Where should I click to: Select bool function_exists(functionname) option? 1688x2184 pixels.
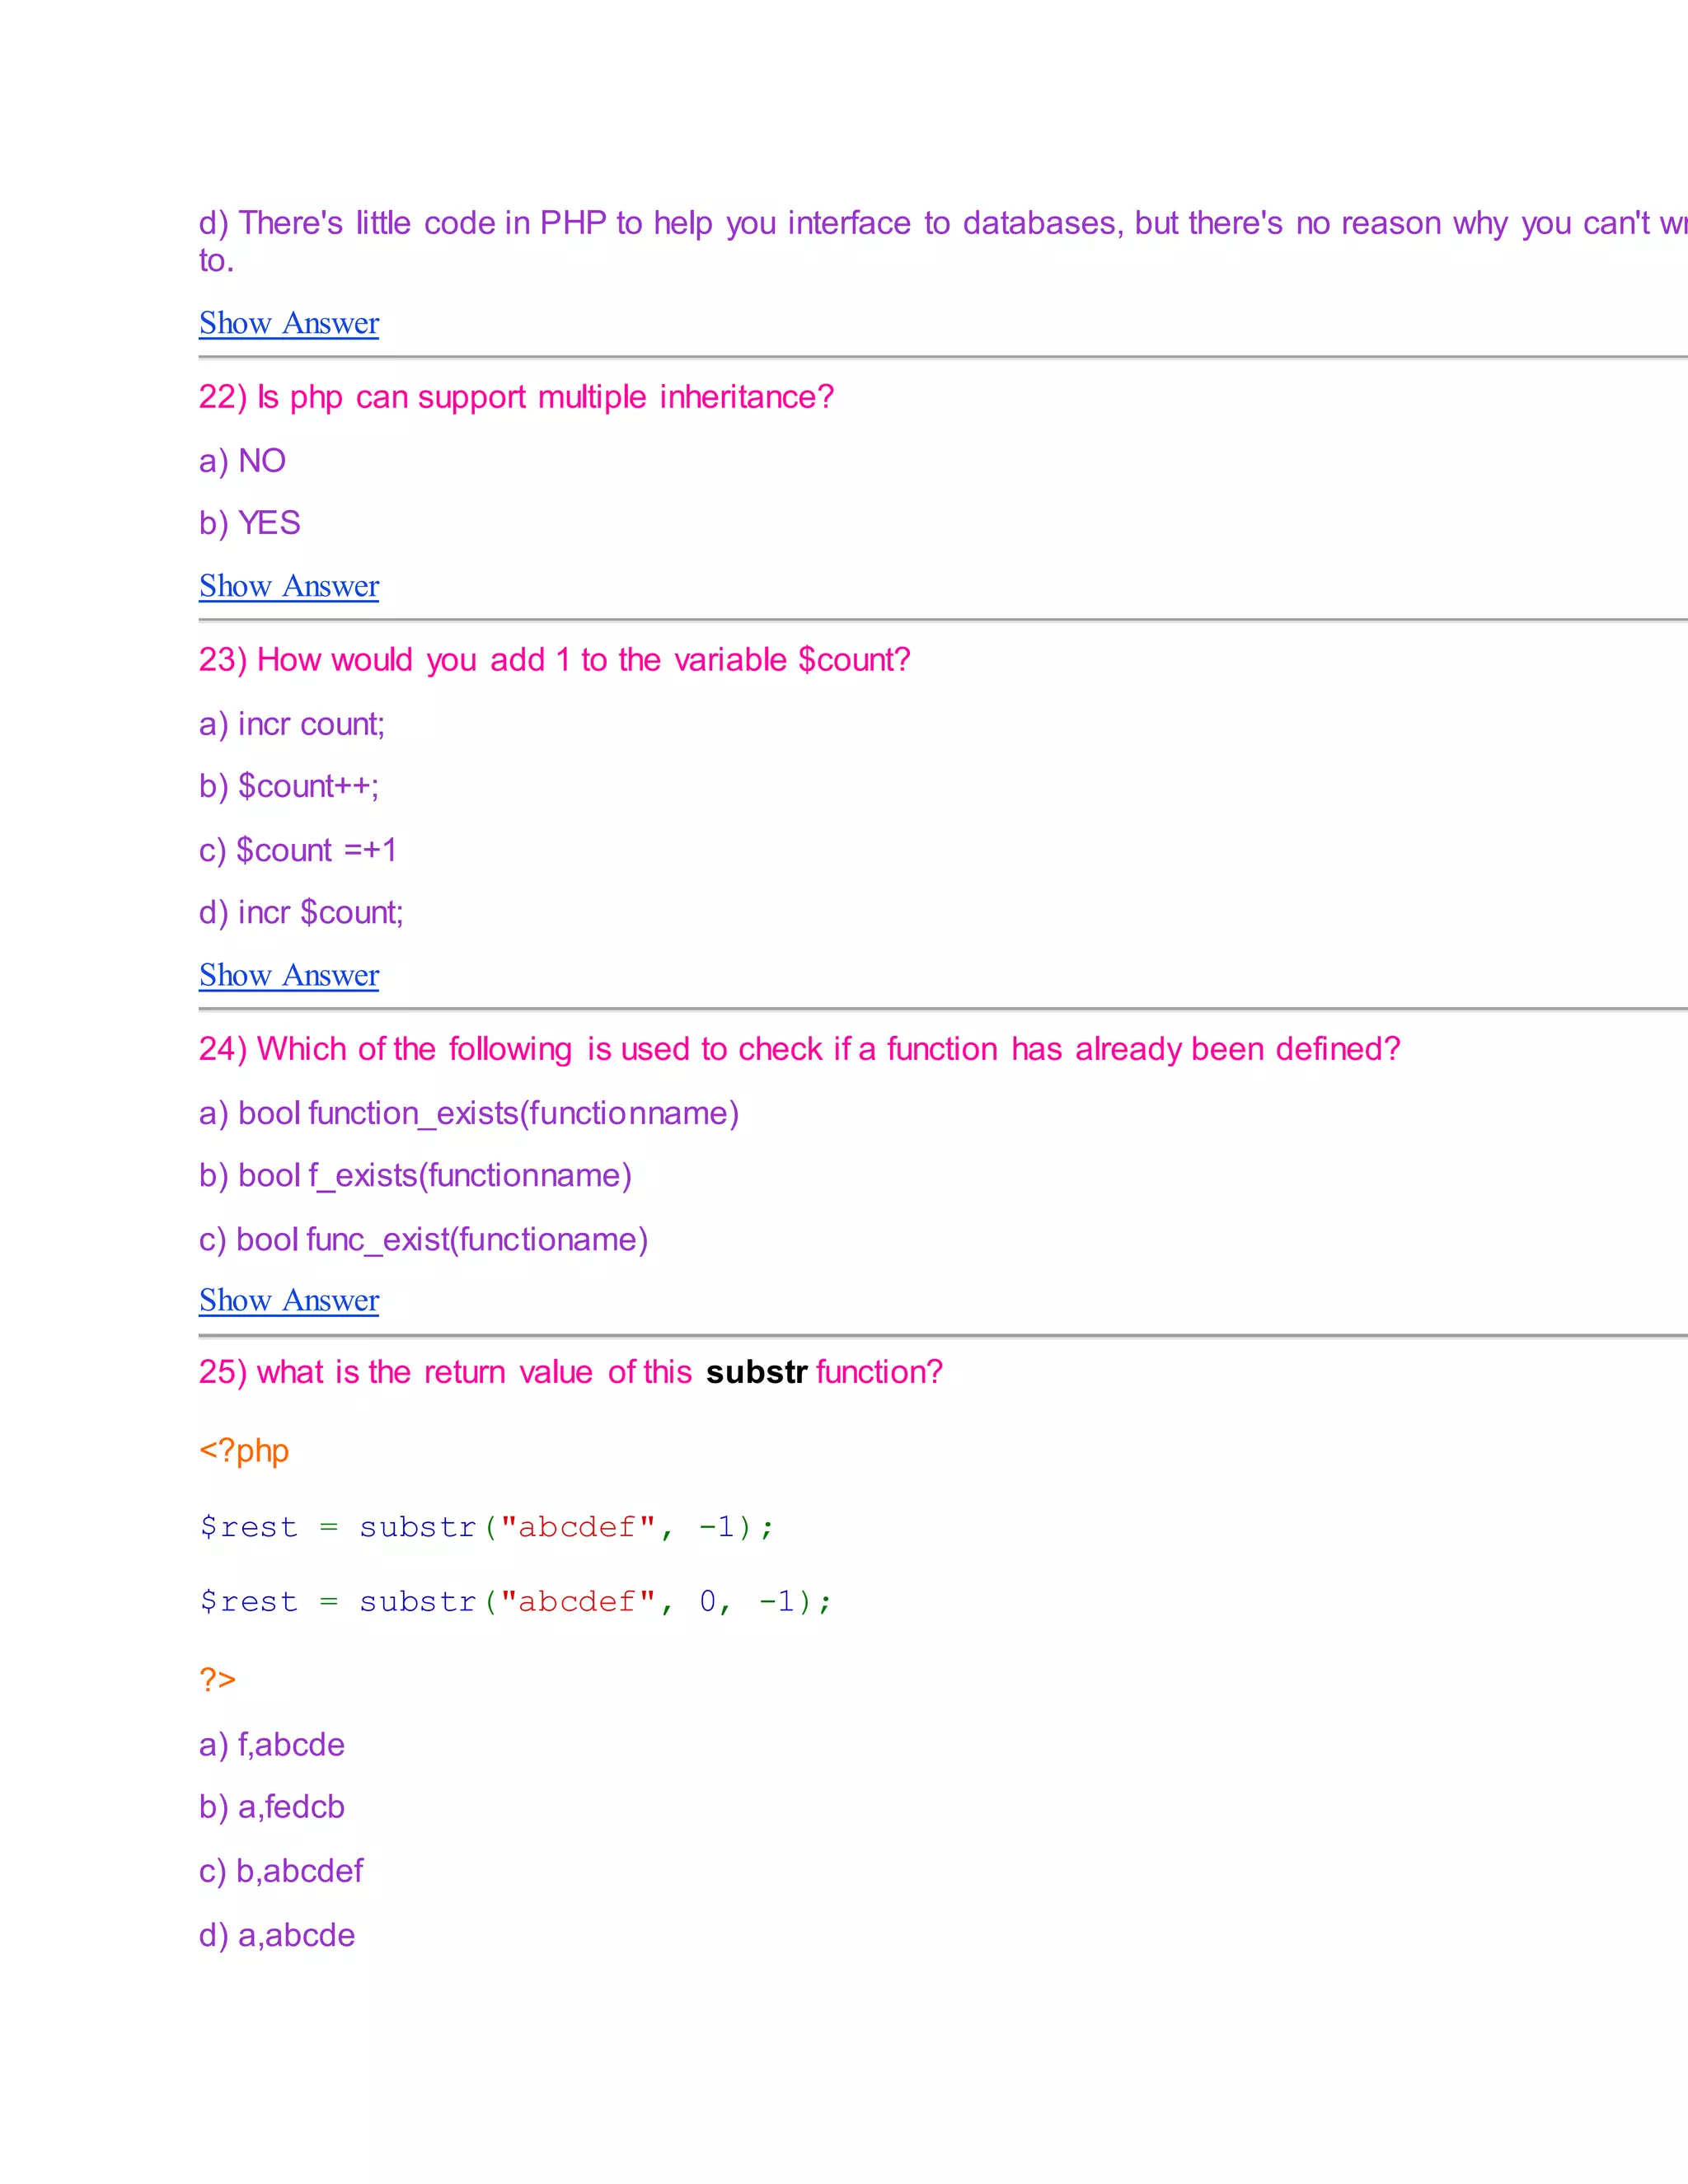coord(469,1114)
